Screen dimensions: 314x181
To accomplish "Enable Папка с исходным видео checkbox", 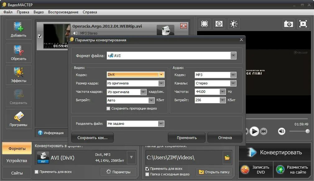I will click(147, 174).
